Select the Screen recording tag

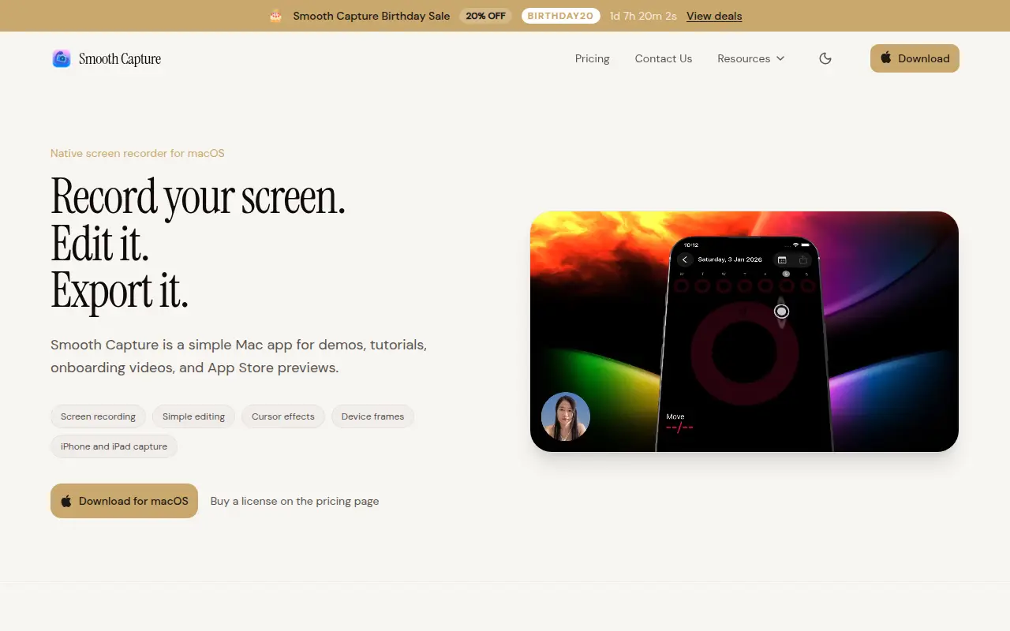(x=98, y=416)
